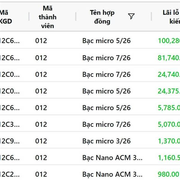The image size is (180, 180).
Task: Select the 1,370 profit value
Action: tap(169, 141)
